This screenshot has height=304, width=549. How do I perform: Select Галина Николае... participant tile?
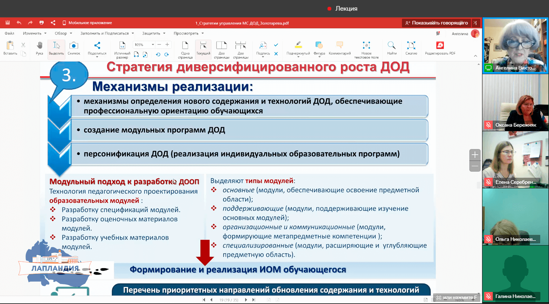click(515, 274)
